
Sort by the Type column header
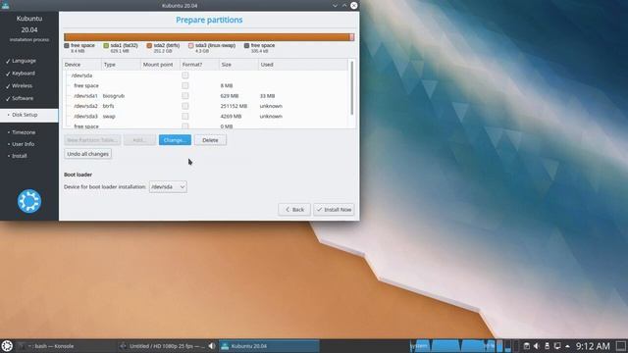121,65
